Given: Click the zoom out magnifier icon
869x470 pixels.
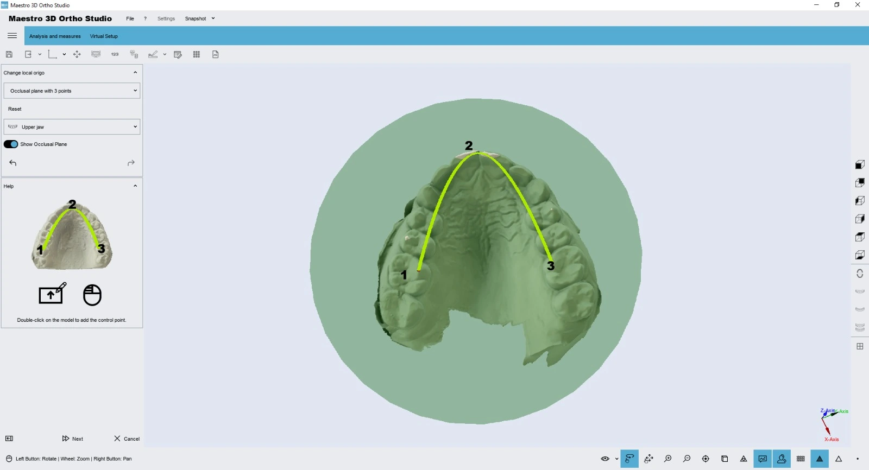Looking at the screenshot, I should [687, 459].
